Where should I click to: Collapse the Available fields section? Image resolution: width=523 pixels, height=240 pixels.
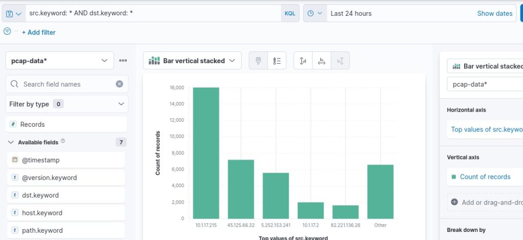tap(11, 143)
